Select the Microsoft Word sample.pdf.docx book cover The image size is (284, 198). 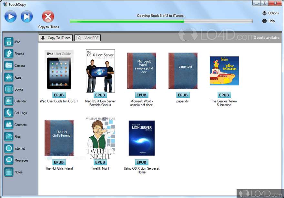[x=142, y=71]
